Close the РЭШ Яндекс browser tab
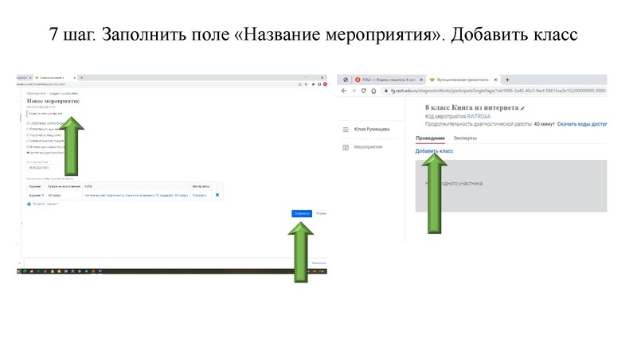Screen dimensions: 637x358 pyautogui.click(x=420, y=80)
